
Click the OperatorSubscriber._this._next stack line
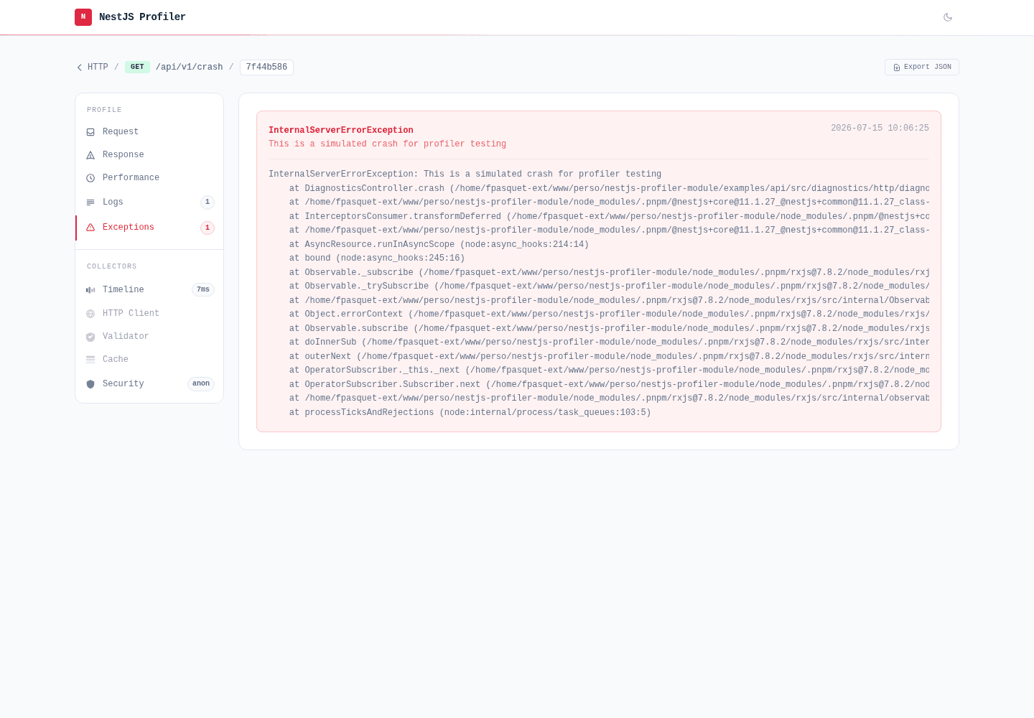(x=610, y=370)
